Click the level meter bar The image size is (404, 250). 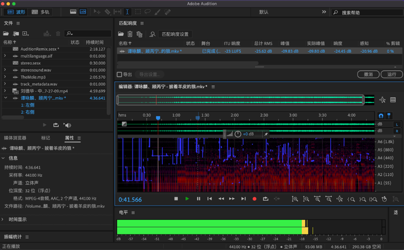tap(251, 227)
